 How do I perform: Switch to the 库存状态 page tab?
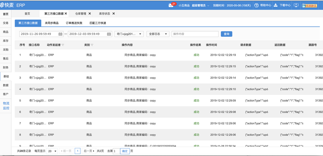tap(105, 14)
